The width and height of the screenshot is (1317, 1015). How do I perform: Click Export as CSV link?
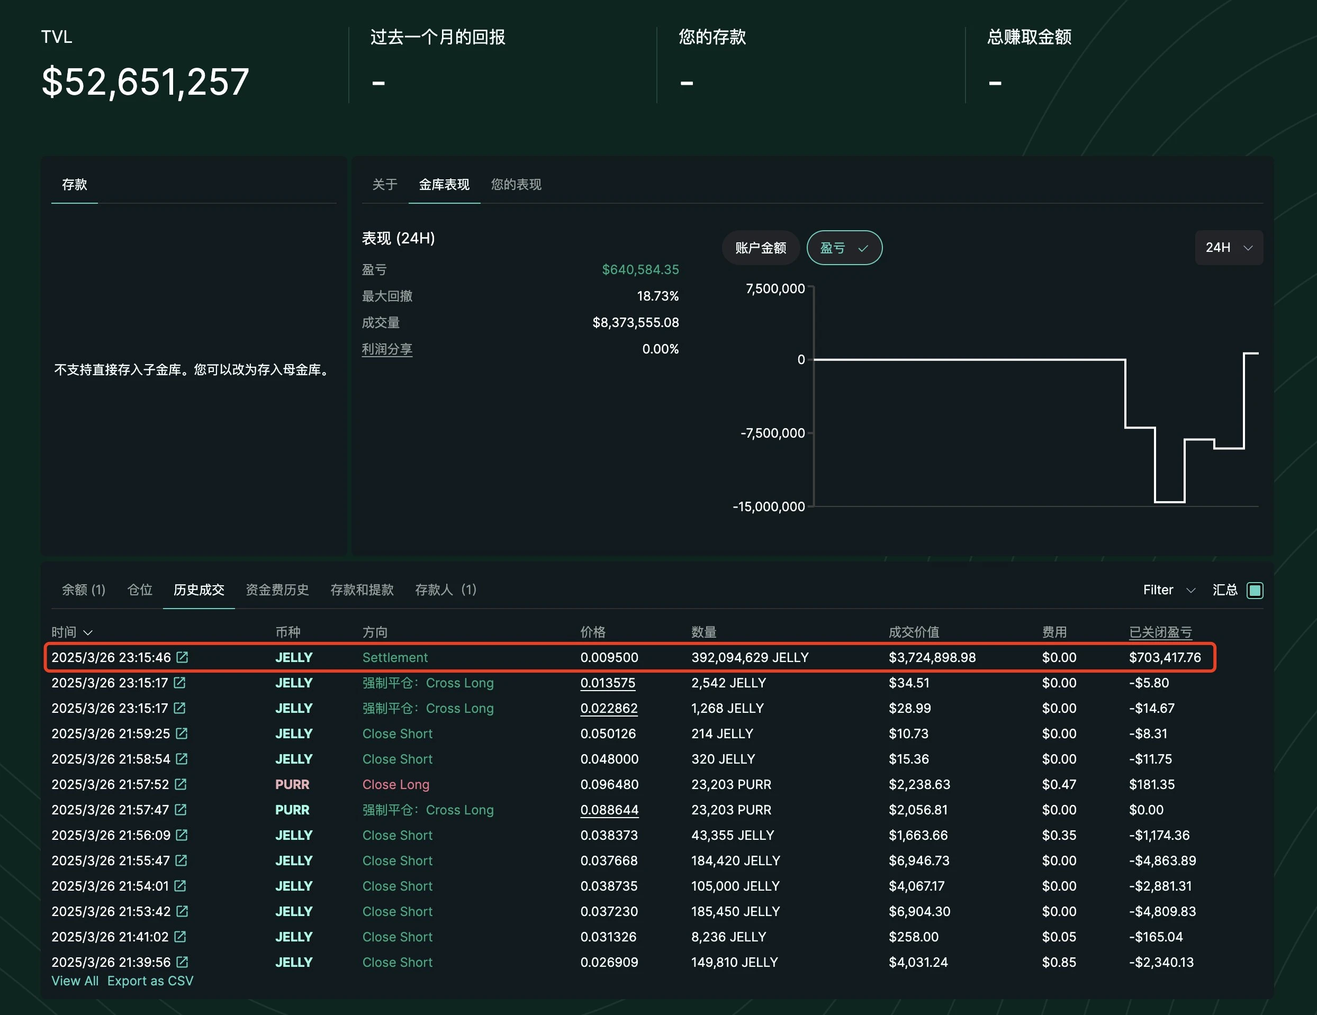tap(150, 981)
